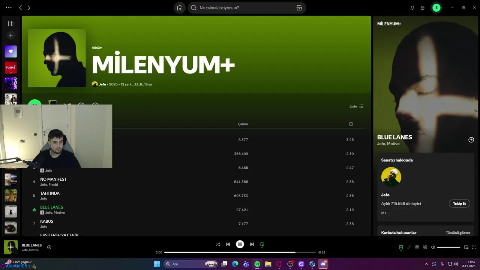Seek on the song progress bar
The image size is (480, 270).
click(240, 252)
